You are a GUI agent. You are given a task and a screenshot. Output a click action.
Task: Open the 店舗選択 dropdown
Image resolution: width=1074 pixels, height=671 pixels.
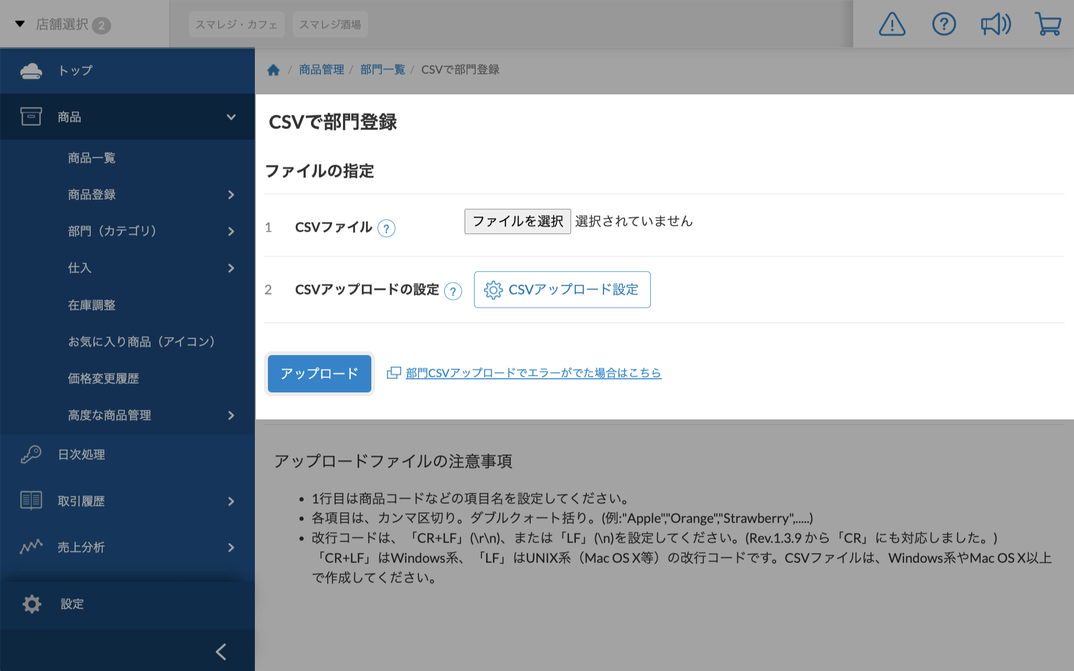[x=63, y=24]
